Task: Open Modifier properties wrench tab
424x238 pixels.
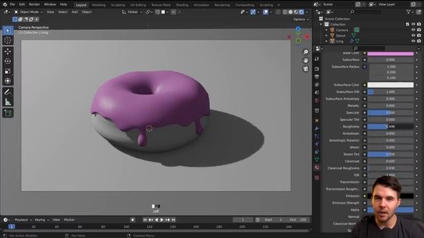Action: 317,128
